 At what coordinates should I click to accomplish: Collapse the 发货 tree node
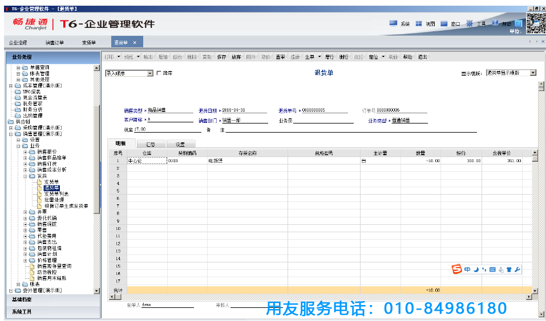26,176
